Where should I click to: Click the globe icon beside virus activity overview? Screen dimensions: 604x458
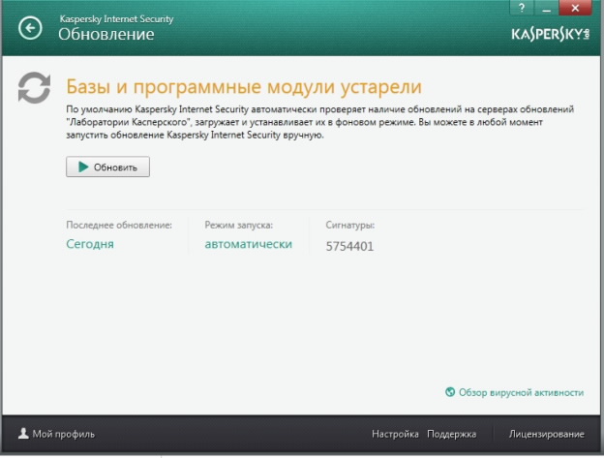(x=450, y=392)
